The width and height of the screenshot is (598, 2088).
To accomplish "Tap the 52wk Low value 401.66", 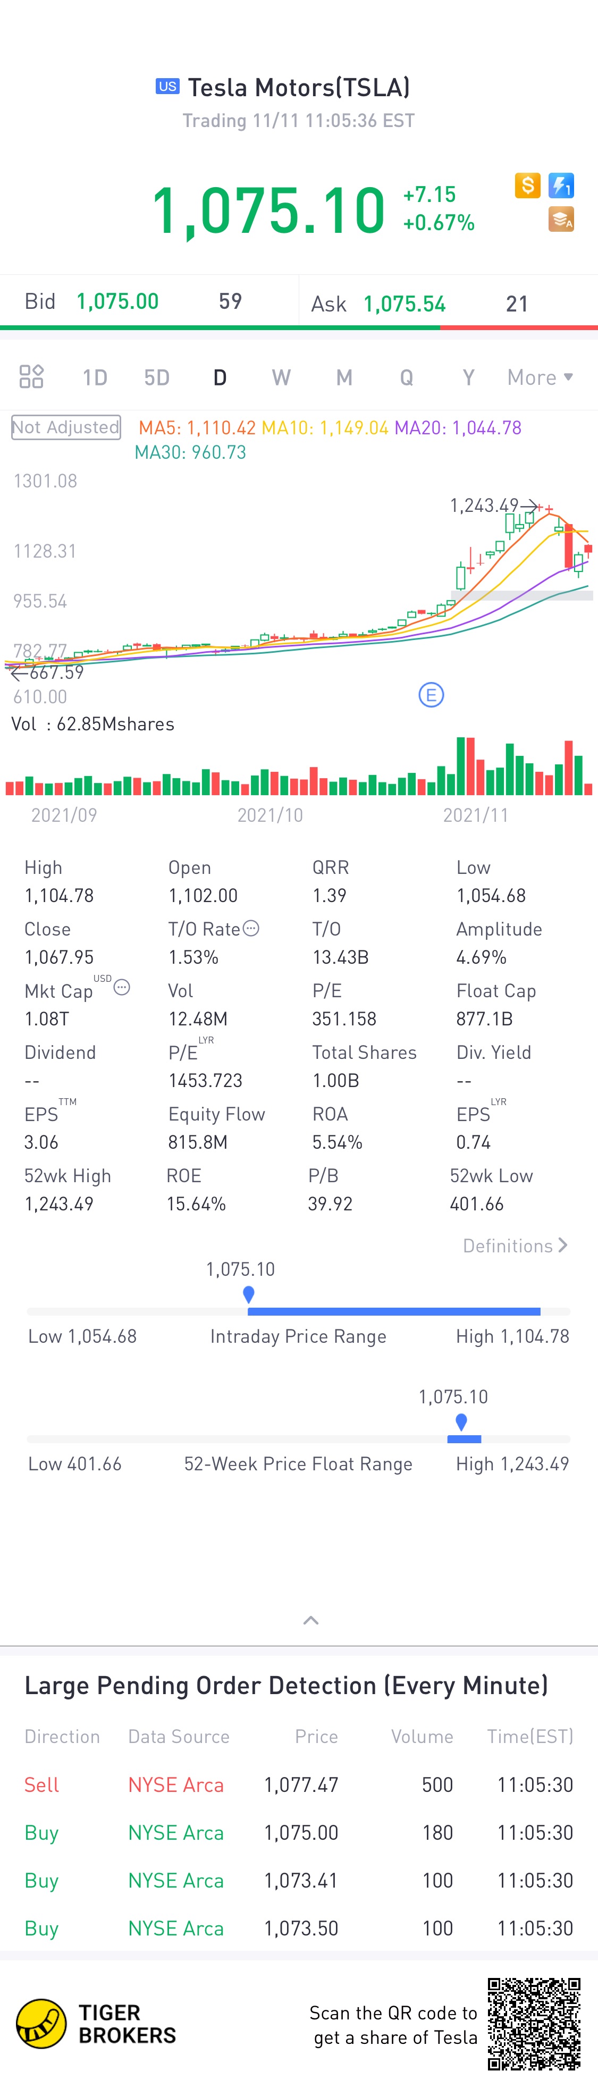I will pyautogui.click(x=477, y=1203).
